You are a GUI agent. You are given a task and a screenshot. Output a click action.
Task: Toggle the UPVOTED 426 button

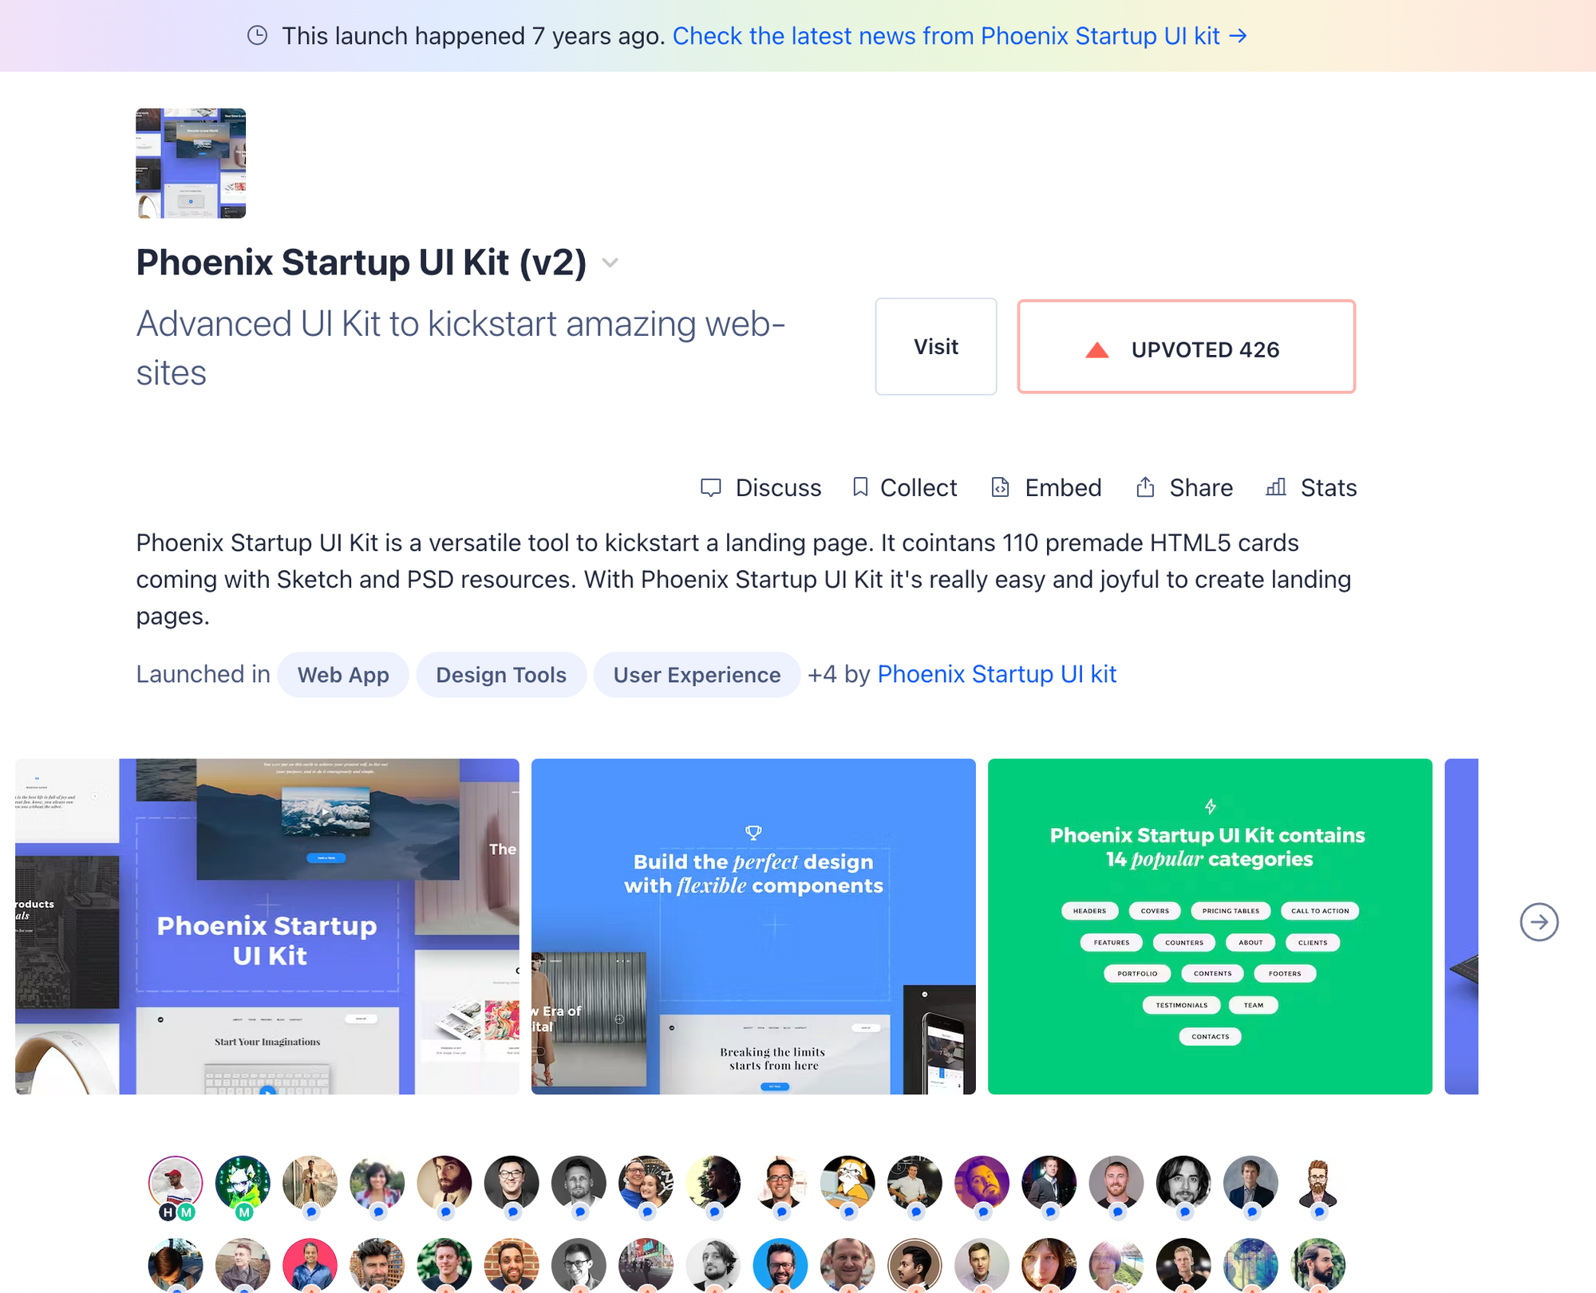(x=1186, y=346)
